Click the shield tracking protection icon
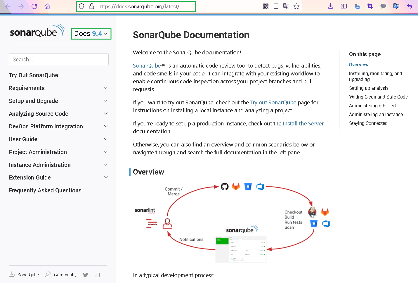Viewport: 418px width, 283px height. click(x=82, y=6)
